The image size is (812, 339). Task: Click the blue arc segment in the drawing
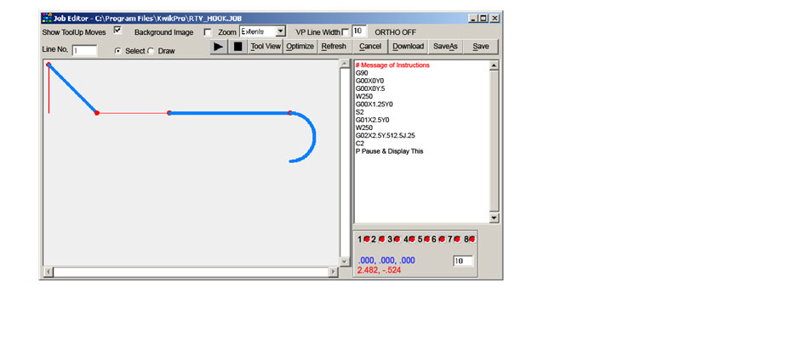click(x=314, y=137)
